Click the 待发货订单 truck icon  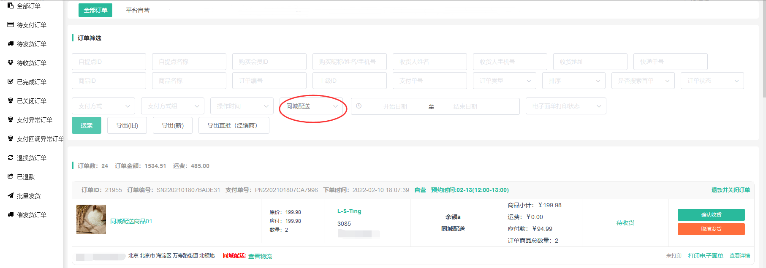click(11, 44)
